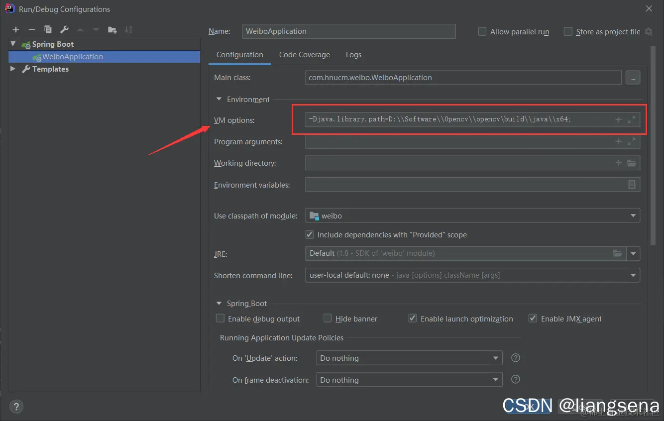
Task: Create new folder icon in toolbar
Action: click(x=112, y=30)
